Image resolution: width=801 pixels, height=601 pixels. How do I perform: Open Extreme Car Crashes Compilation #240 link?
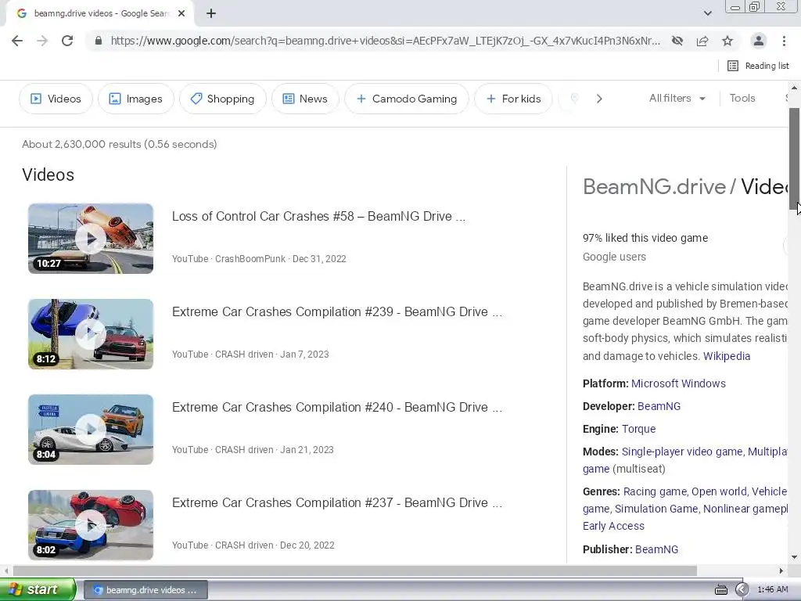[x=336, y=407]
